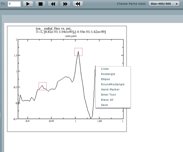Click the Choose frame sizes label
Image resolution: width=183 pixels, height=152 pixels.
(x=131, y=4)
